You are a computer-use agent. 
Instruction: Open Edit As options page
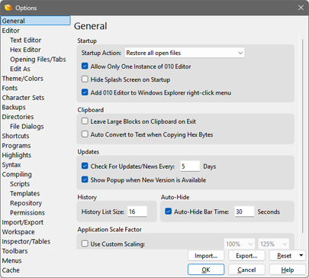pyautogui.click(x=20, y=69)
